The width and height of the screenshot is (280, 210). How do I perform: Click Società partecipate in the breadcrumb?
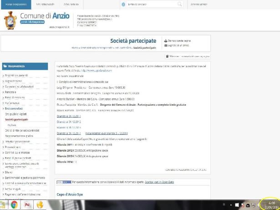[145, 48]
